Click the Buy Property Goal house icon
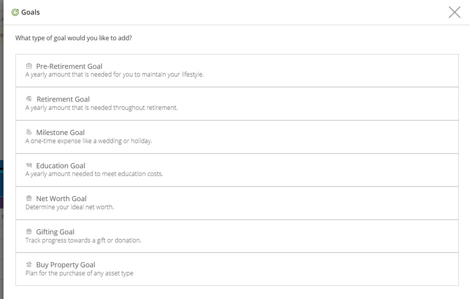470x299 pixels. pos(29,264)
